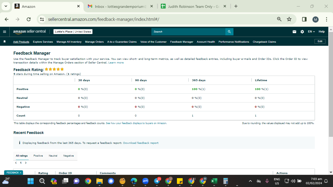Image resolution: width=333 pixels, height=187 pixels.
Task: Open the hamburger navigation menu
Action: click(4, 32)
